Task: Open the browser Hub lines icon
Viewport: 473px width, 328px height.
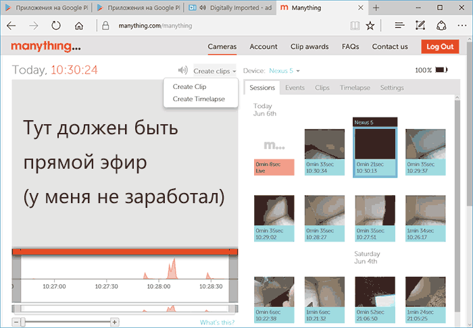Action: (x=400, y=26)
